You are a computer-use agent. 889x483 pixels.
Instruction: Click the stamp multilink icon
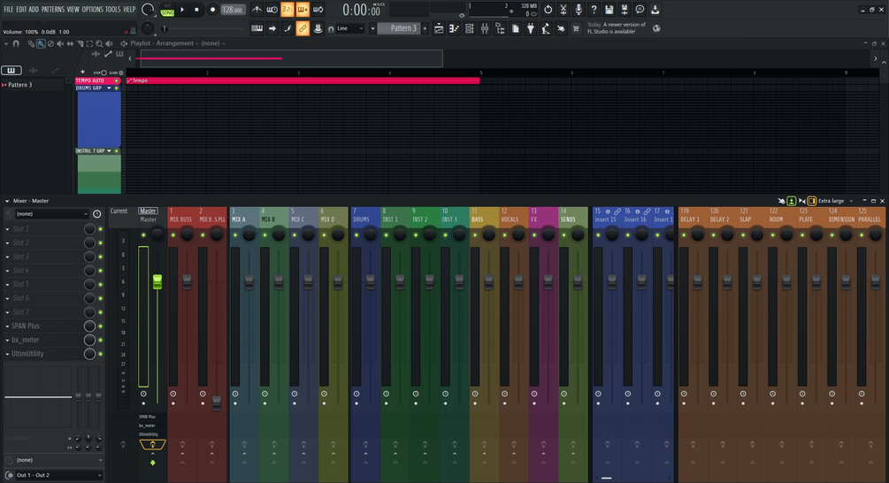coord(318,28)
